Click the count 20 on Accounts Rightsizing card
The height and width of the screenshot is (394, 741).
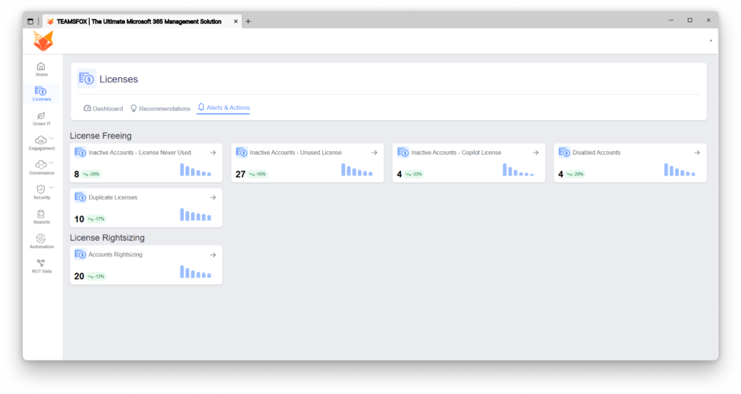(79, 276)
